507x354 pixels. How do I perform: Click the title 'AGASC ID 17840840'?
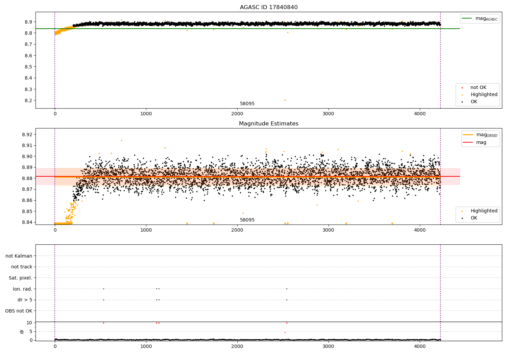tap(269, 7)
